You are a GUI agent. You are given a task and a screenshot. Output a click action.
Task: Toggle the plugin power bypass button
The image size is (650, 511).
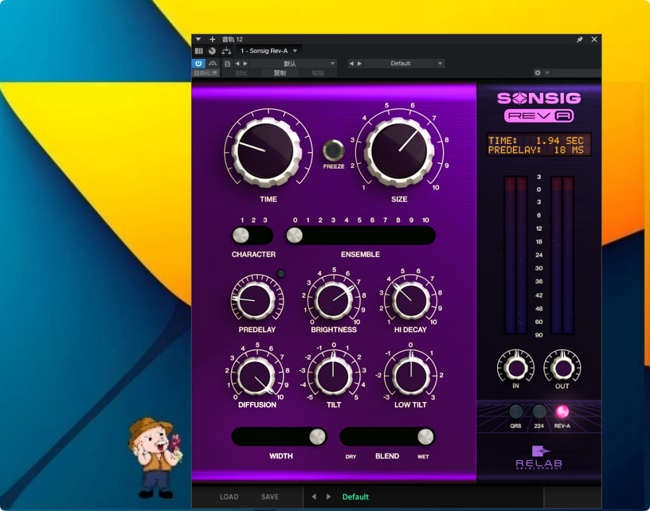(x=199, y=63)
